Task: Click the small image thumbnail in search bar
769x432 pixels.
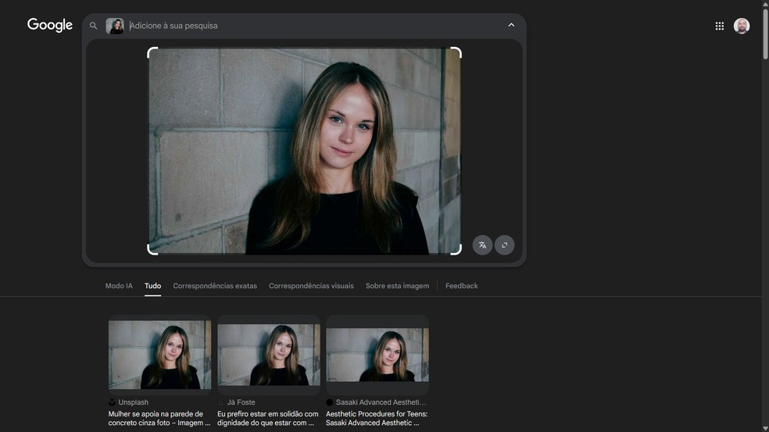Action: (115, 26)
